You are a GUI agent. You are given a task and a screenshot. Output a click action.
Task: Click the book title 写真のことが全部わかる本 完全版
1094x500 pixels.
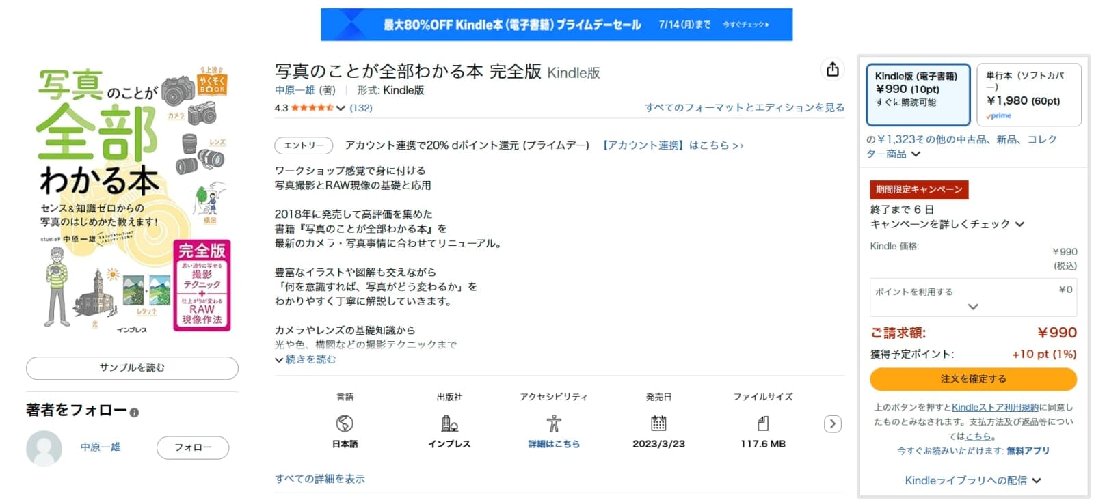point(408,71)
